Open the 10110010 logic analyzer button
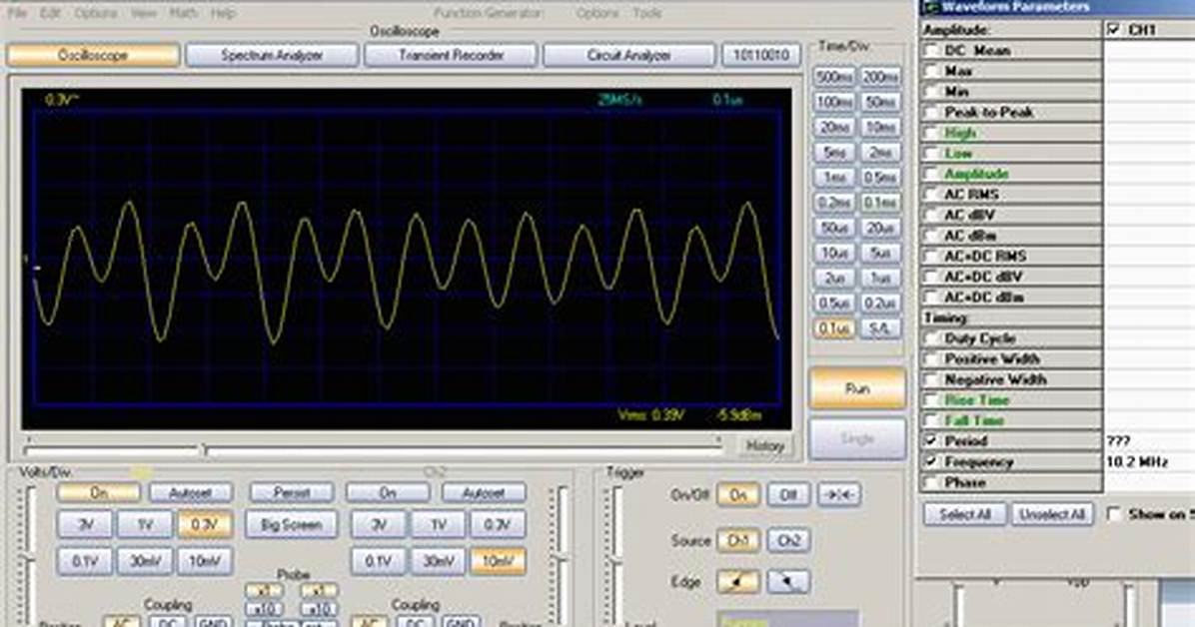1195x627 pixels. pyautogui.click(x=761, y=55)
